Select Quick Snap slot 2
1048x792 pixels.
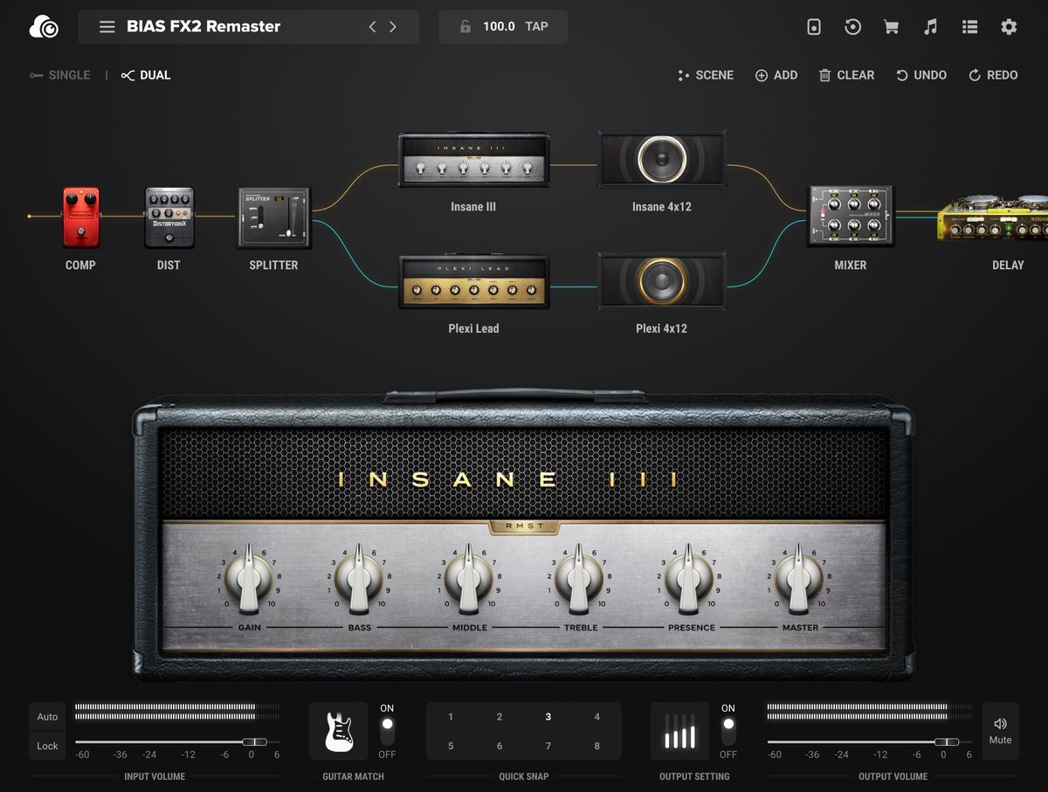point(500,717)
